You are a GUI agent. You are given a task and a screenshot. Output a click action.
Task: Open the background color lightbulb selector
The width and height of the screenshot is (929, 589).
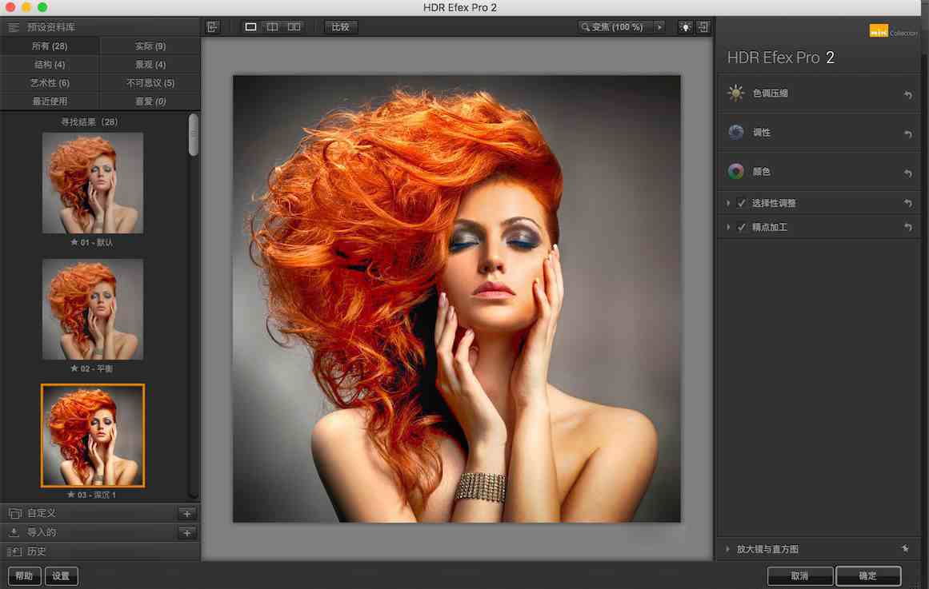685,27
